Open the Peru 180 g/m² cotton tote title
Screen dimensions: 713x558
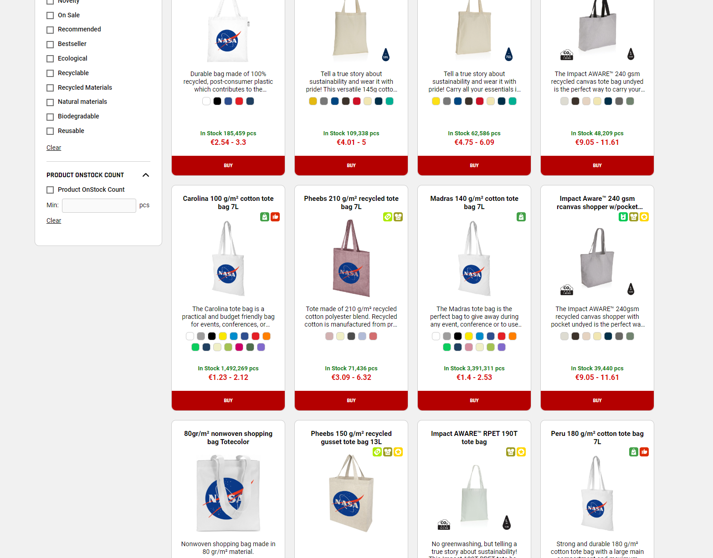pyautogui.click(x=597, y=438)
